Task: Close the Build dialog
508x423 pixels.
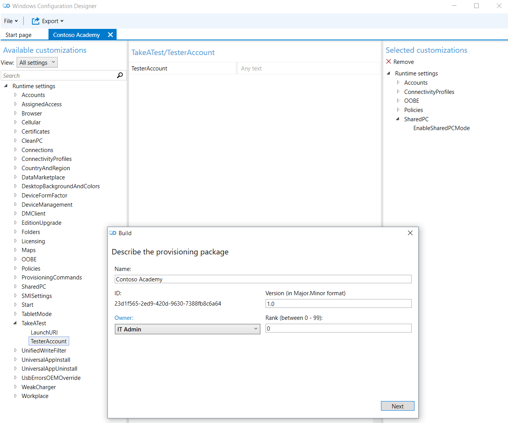Action: point(410,233)
